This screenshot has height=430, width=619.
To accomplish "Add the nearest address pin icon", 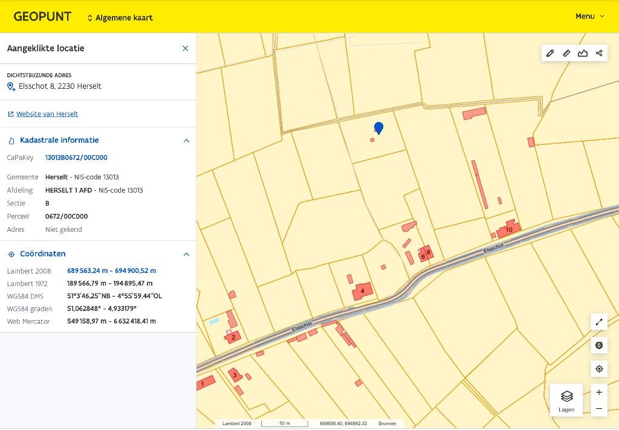I will coord(11,86).
